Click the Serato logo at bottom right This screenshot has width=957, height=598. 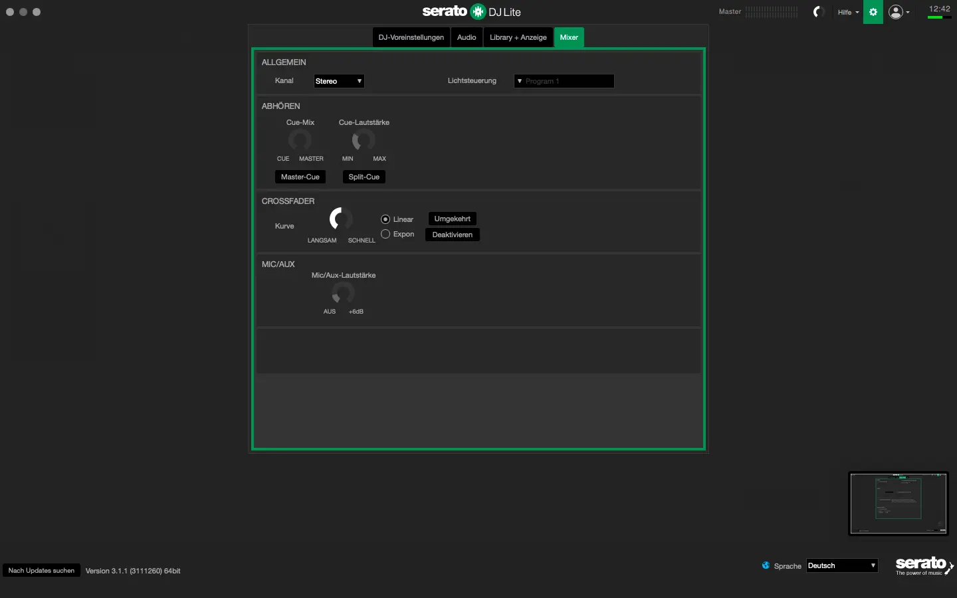point(922,565)
